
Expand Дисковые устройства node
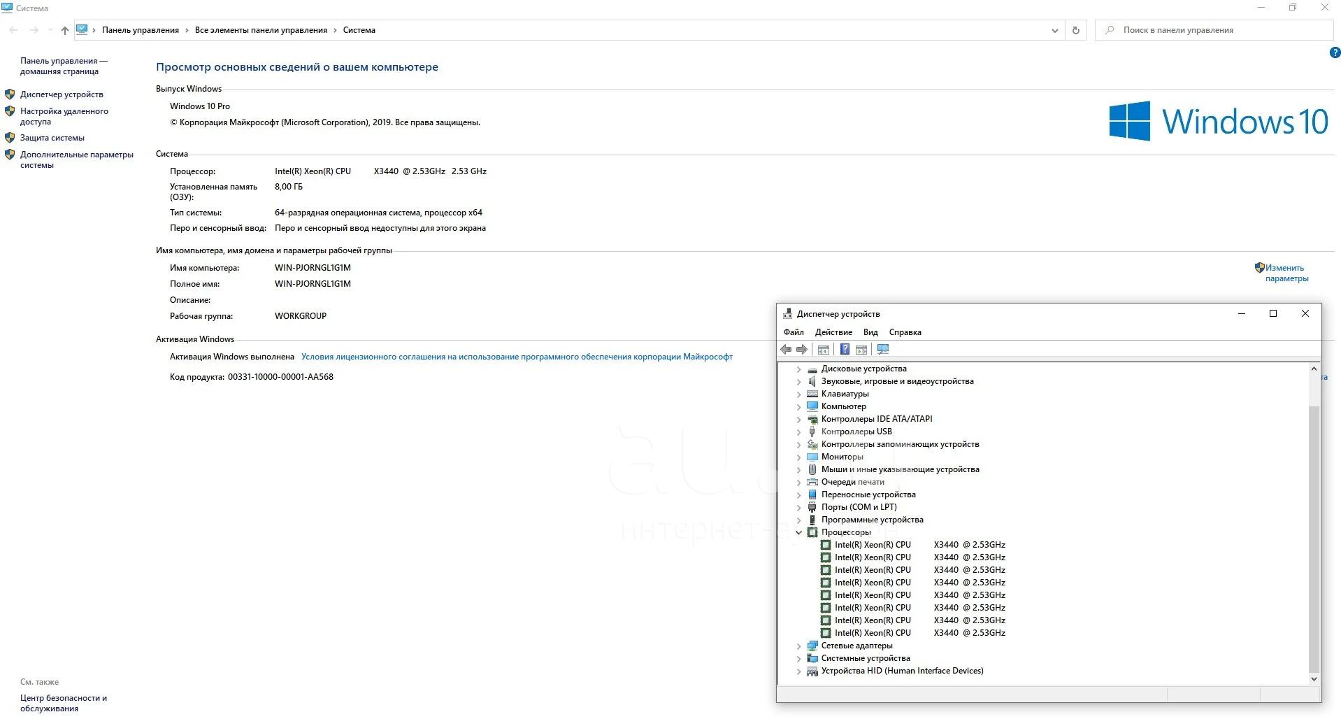coord(799,369)
